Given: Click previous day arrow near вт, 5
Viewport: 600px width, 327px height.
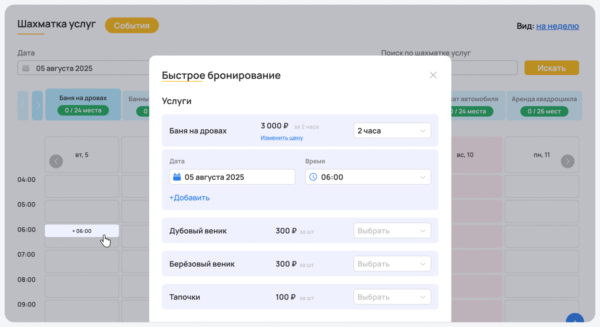Looking at the screenshot, I should (x=56, y=161).
